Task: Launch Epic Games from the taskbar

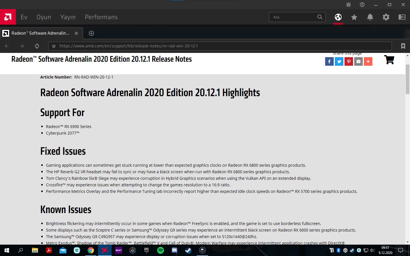Action: point(146,250)
